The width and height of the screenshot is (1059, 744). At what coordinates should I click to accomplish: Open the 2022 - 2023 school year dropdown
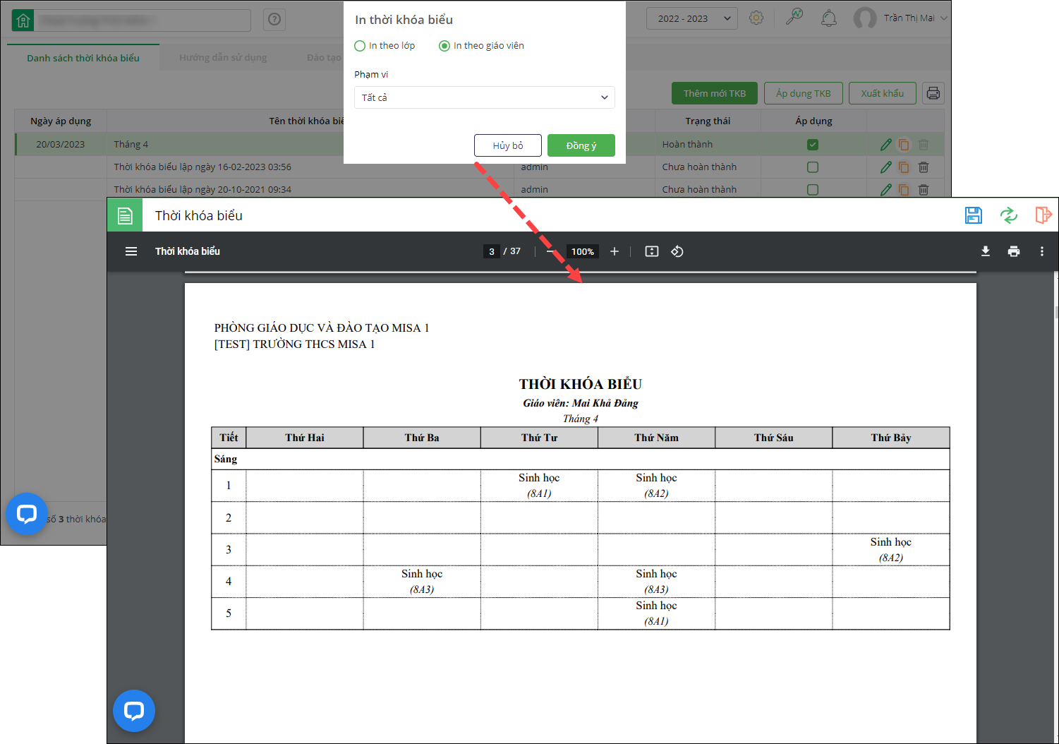pyautogui.click(x=691, y=18)
